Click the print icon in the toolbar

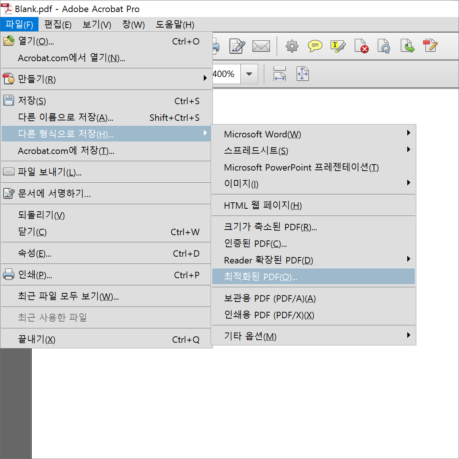pyautogui.click(x=216, y=46)
